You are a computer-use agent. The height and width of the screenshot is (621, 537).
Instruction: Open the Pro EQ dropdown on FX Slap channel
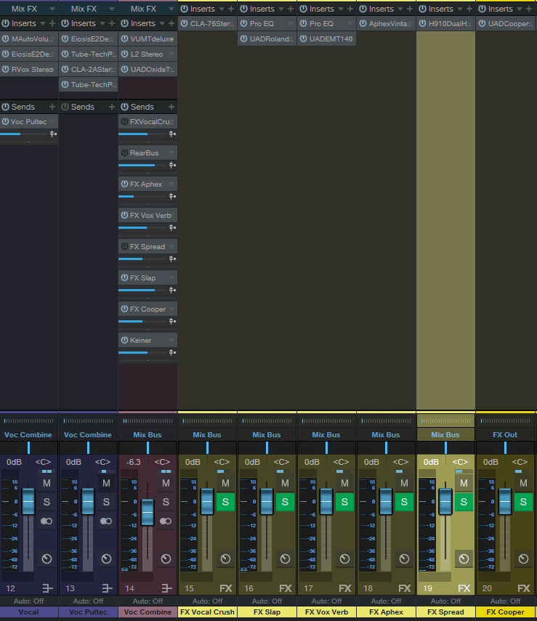pyautogui.click(x=291, y=24)
